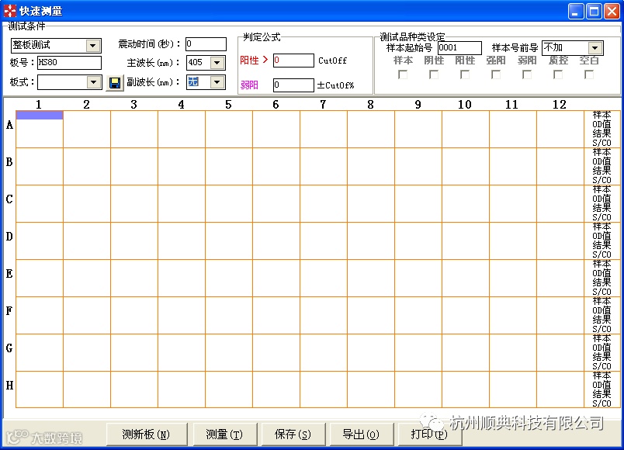Screen dimensions: 624x450
Task: Check the 质控 checkbox
Action: (558, 74)
